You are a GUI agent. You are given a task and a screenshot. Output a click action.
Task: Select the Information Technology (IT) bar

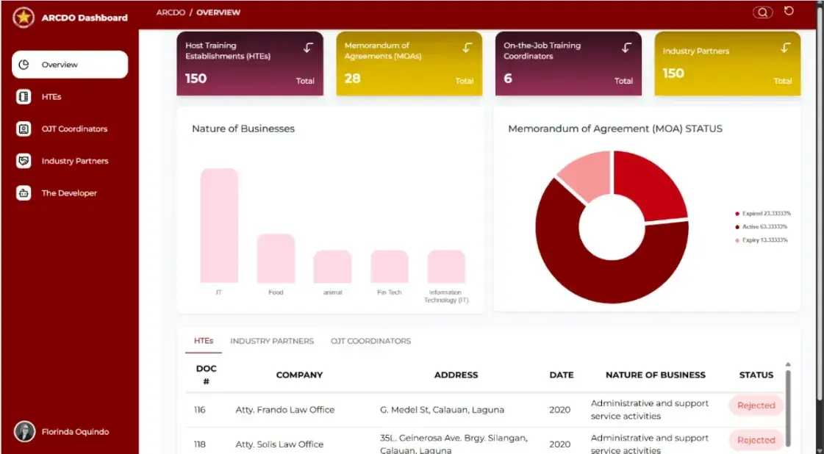(446, 267)
